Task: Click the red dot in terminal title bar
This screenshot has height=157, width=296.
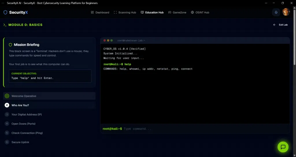Action: pos(105,40)
